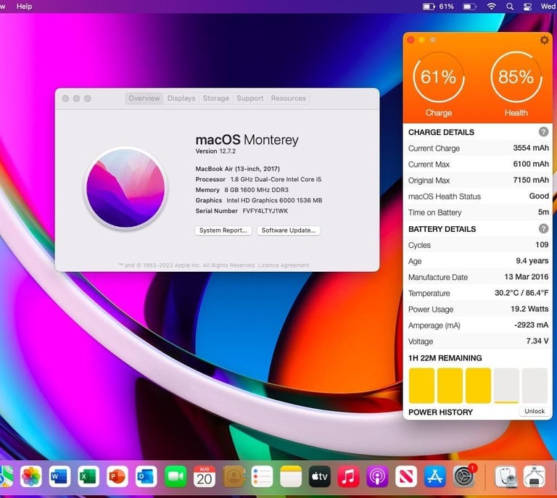Click the 85% Health ring
This screenshot has height=498, width=557.
[516, 77]
